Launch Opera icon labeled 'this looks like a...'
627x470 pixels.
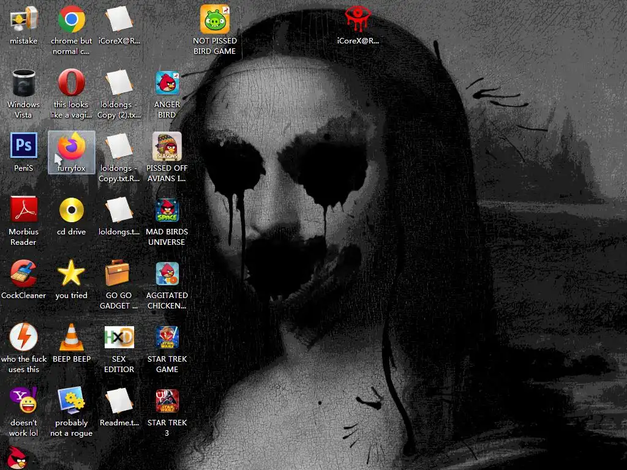(71, 83)
